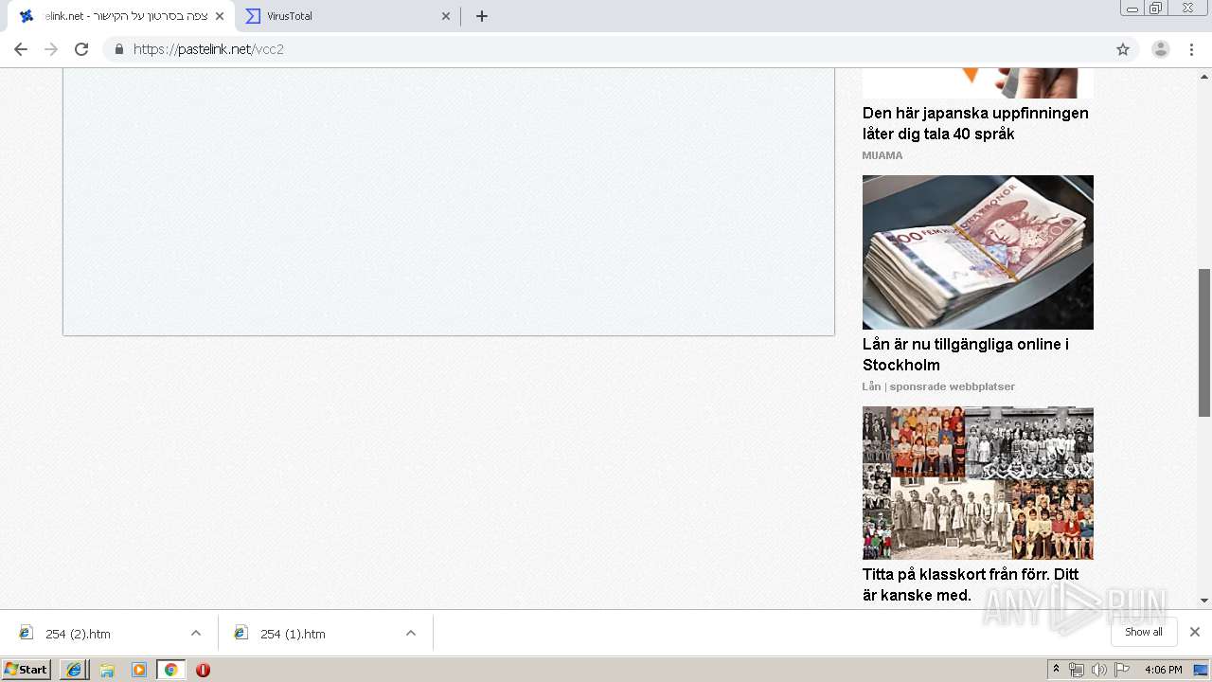Select Chrome taskbar button
1212x682 pixels.
[x=170, y=670]
